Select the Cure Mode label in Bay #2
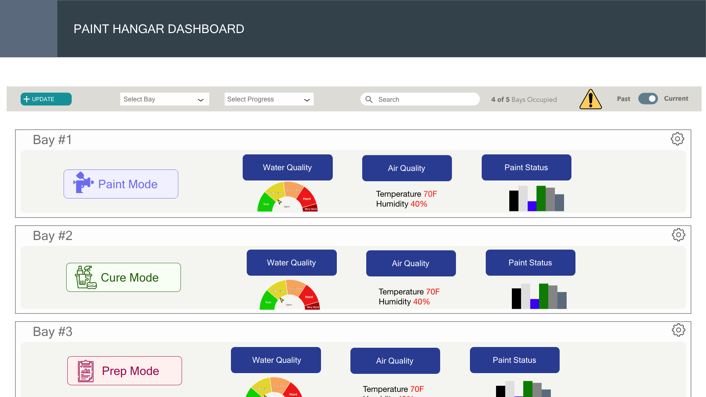The image size is (706, 397). tap(129, 278)
